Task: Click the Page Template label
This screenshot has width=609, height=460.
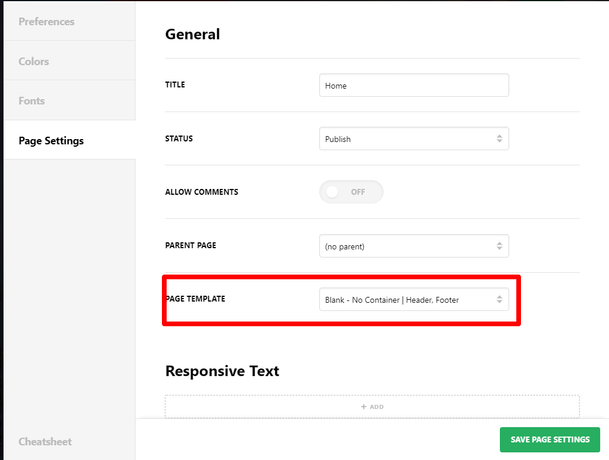Action: 195,299
